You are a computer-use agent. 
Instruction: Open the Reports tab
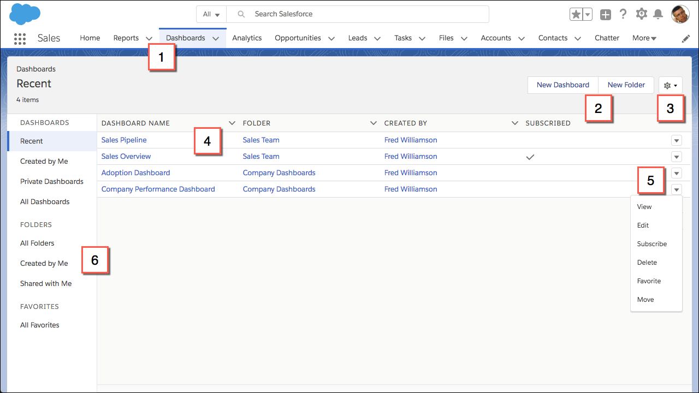click(x=126, y=38)
